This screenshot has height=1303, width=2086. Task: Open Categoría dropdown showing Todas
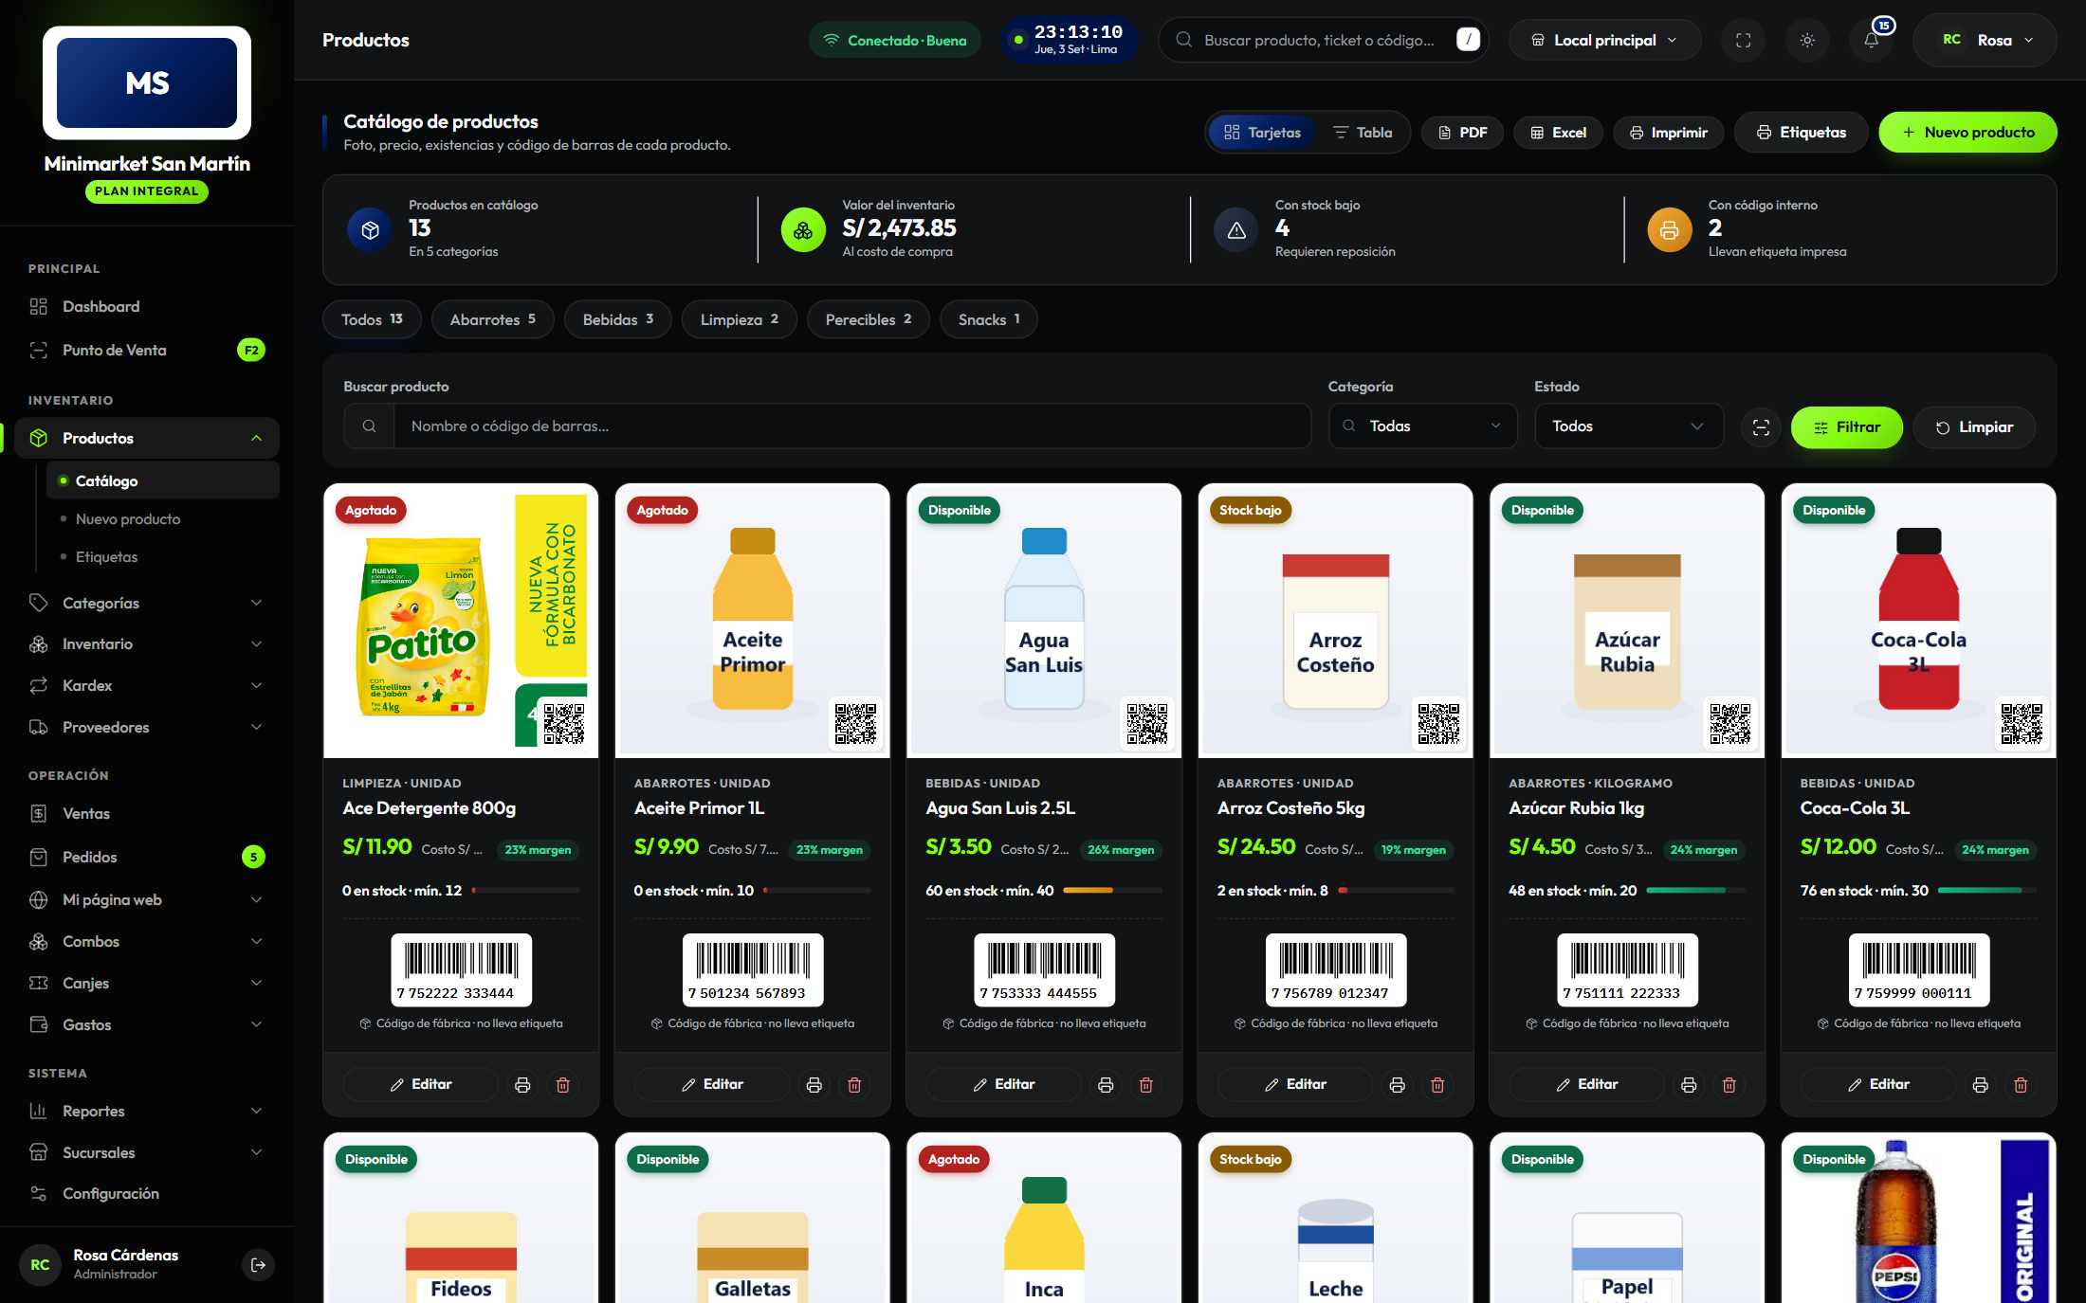click(x=1422, y=426)
